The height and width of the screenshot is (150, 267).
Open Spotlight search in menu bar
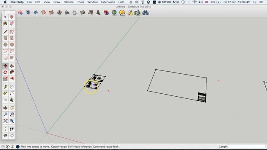click(x=254, y=2)
